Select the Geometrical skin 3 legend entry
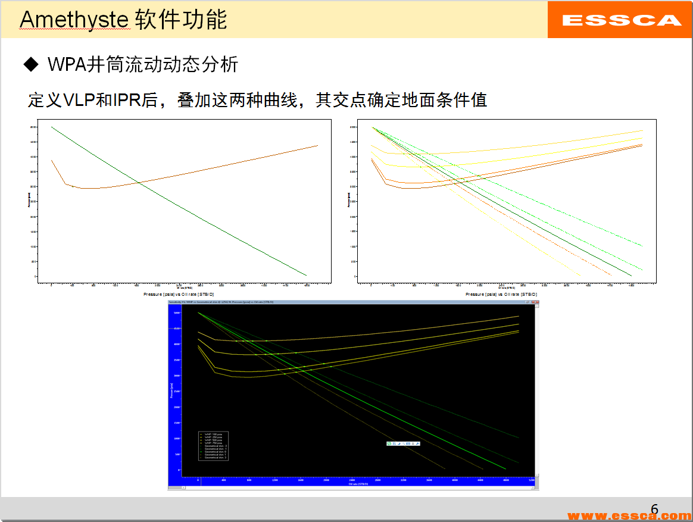Screen dimensions: 693x522 (215, 458)
